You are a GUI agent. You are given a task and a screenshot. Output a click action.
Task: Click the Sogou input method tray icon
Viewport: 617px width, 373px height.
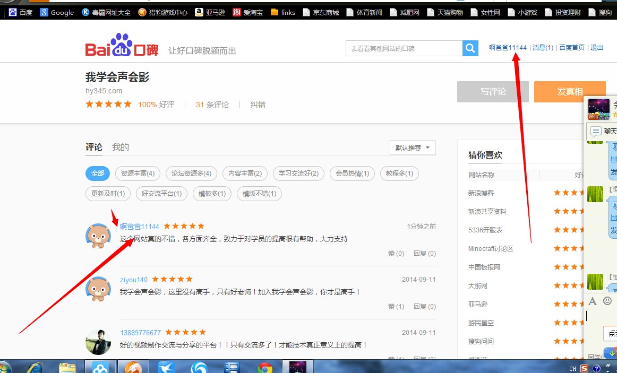[584, 368]
